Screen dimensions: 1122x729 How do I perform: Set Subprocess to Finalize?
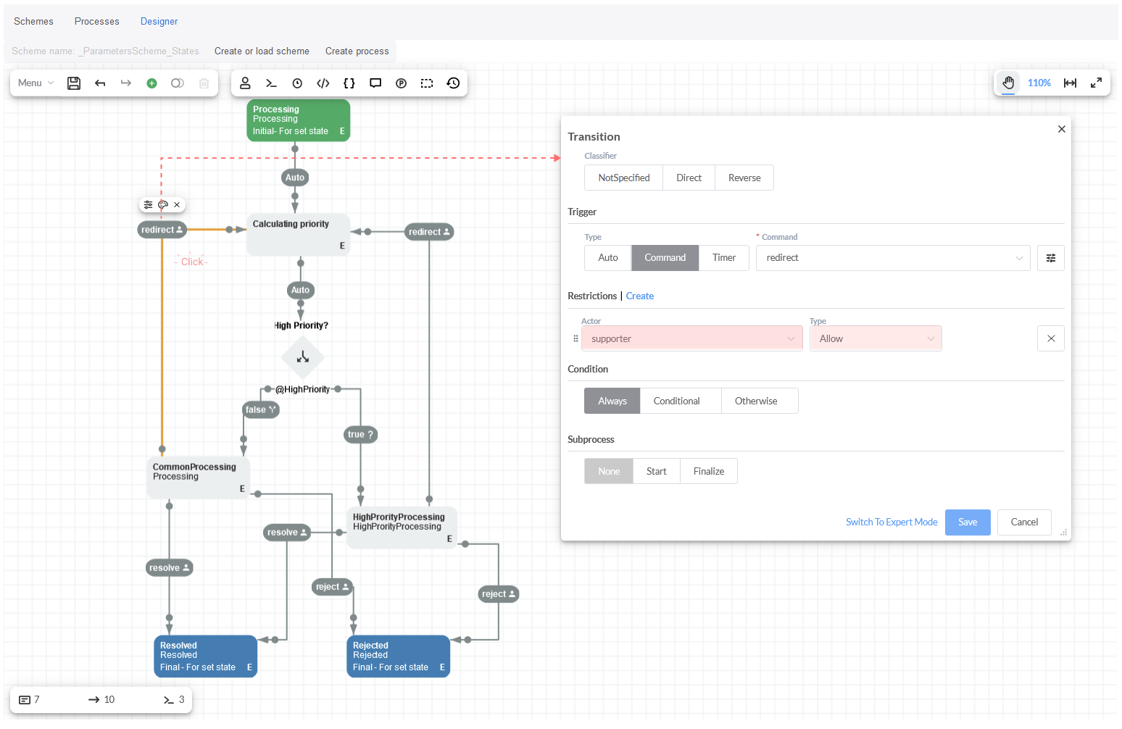[x=708, y=471]
